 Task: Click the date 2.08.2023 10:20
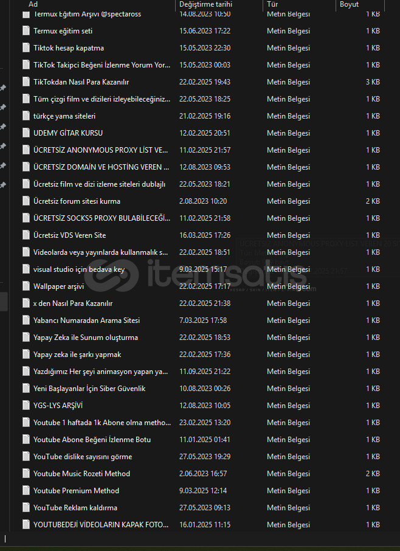click(203, 201)
